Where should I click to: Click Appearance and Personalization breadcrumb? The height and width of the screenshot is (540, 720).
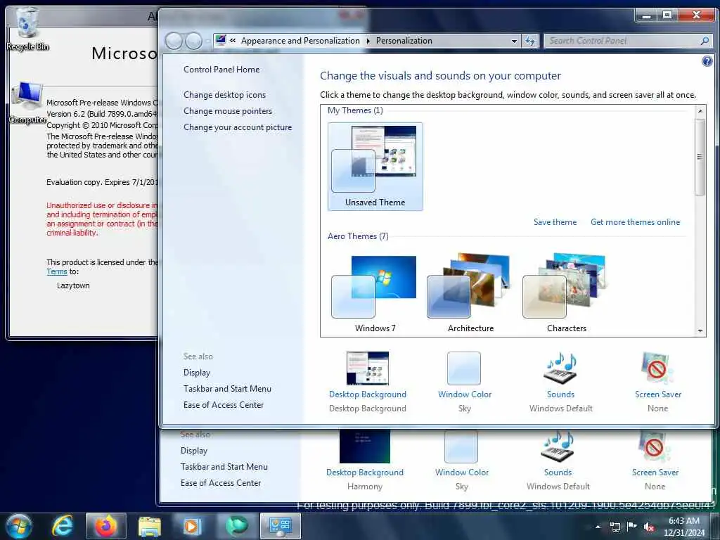(x=300, y=41)
